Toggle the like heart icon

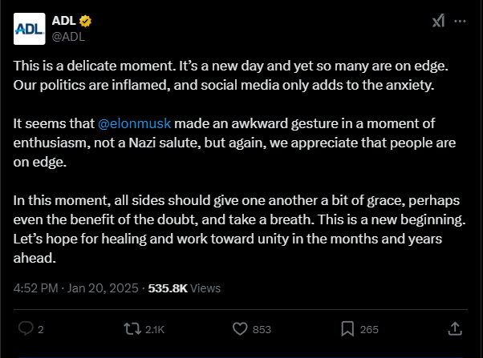tap(239, 328)
